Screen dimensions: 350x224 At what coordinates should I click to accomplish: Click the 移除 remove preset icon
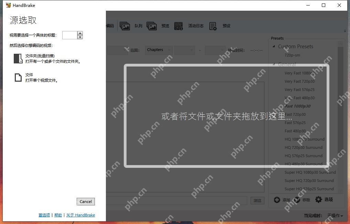tap(297, 200)
